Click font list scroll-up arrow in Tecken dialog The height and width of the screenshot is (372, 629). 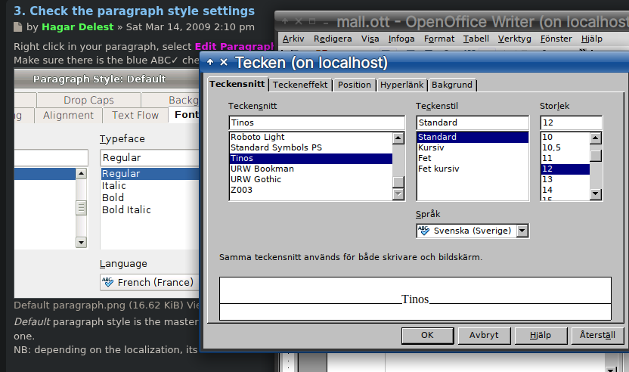click(x=398, y=138)
